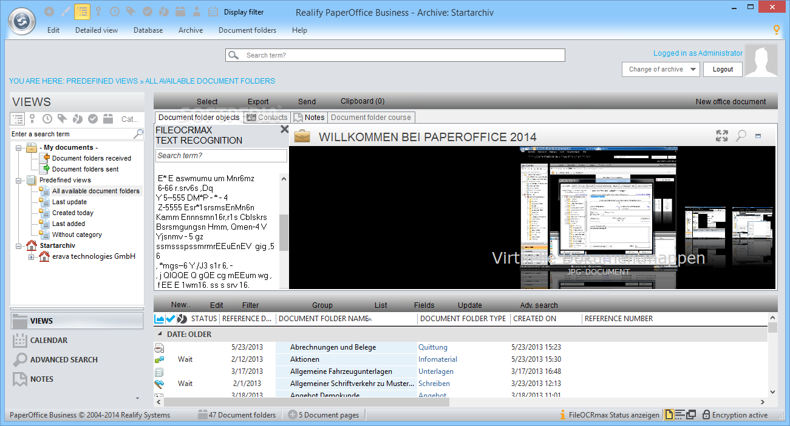Click the Logged in as Administrator link
The image size is (790, 426).
[x=698, y=53]
